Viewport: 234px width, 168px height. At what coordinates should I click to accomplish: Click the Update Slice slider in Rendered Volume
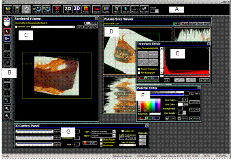click(53, 27)
